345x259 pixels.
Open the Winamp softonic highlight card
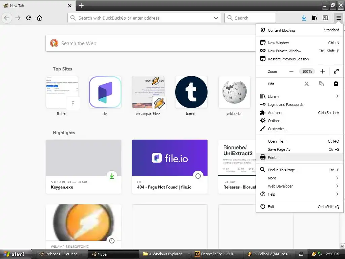pyautogui.click(x=84, y=226)
